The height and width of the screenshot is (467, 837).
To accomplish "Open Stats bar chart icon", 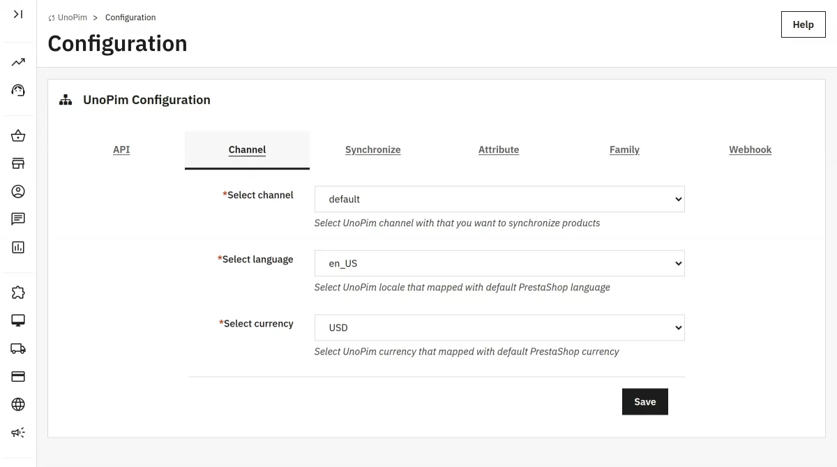I will coord(18,247).
